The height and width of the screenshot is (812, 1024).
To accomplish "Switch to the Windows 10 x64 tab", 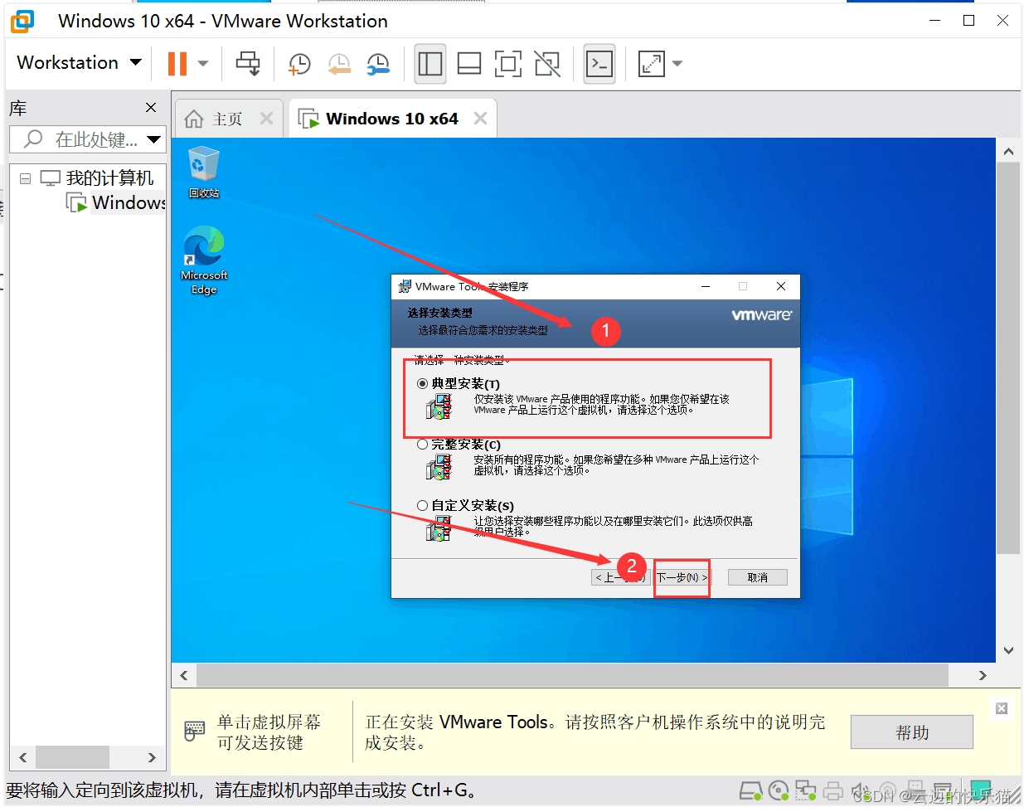I will coord(392,119).
